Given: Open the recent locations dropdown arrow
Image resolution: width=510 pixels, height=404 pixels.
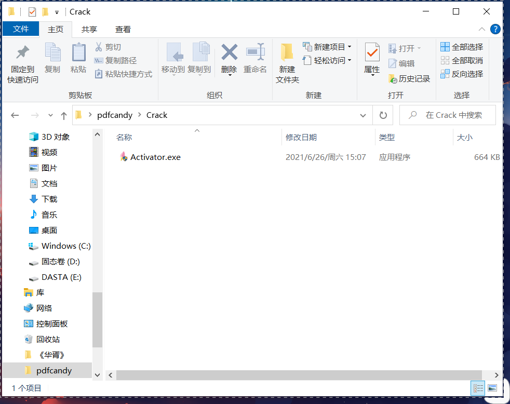Looking at the screenshot, I should pyautogui.click(x=50, y=115).
